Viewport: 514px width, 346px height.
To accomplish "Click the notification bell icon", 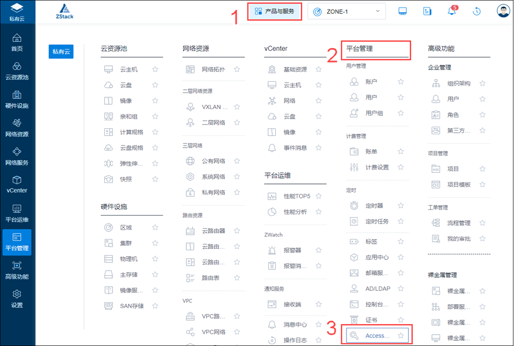I will coord(452,11).
